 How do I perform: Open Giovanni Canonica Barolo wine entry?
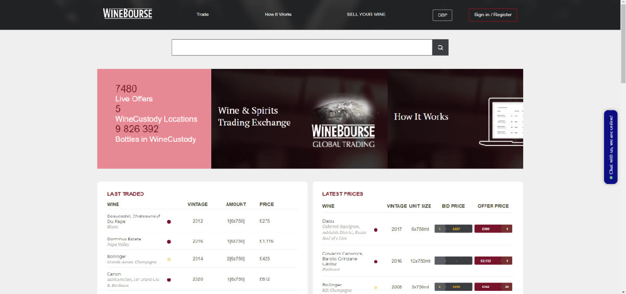[x=343, y=259]
